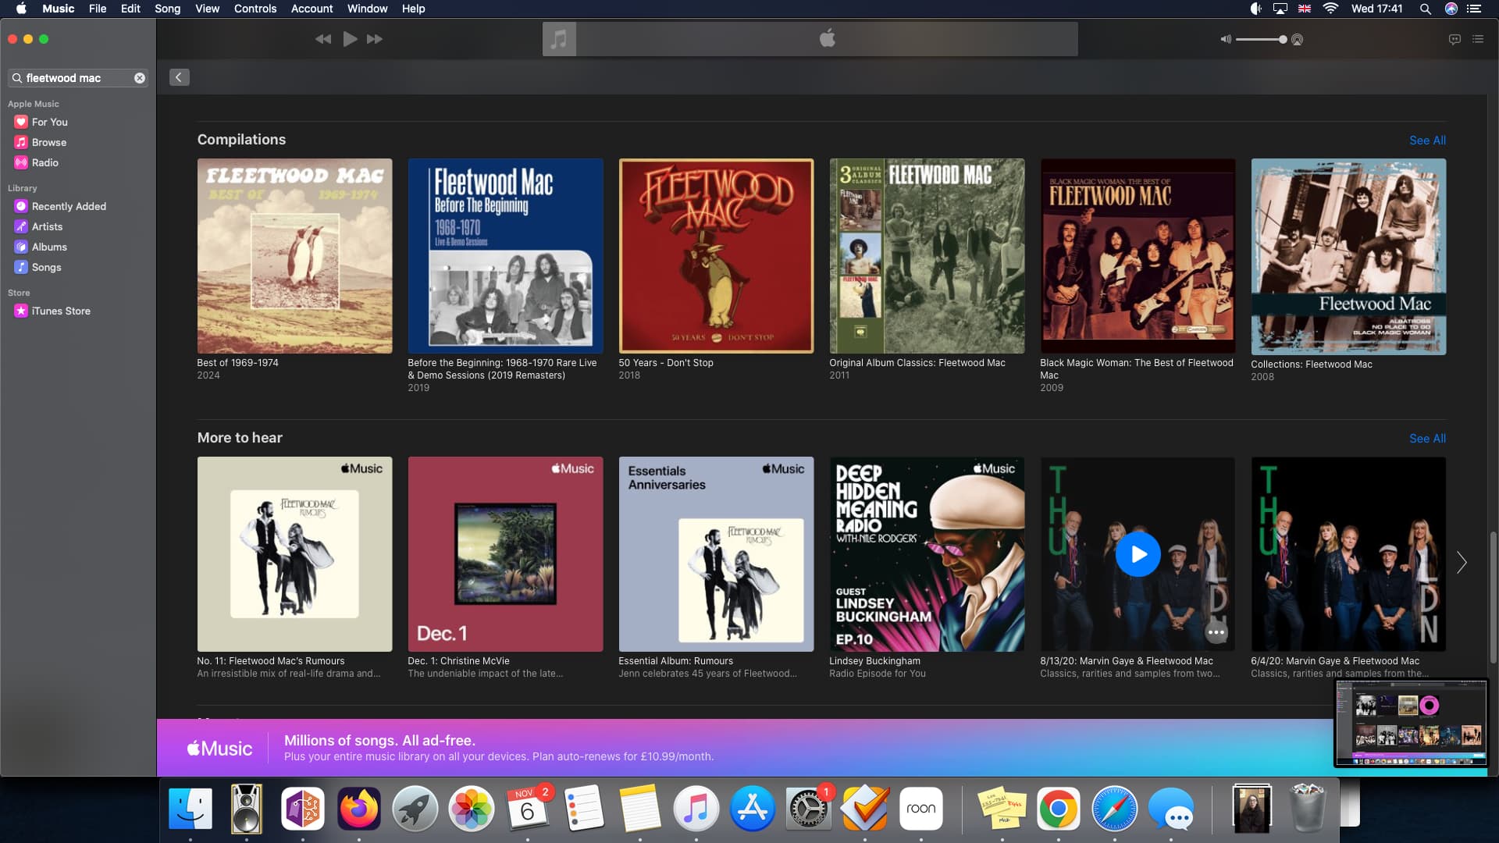Open Dec. 1: Christine McVie episode
The height and width of the screenshot is (843, 1499).
pyautogui.click(x=505, y=554)
